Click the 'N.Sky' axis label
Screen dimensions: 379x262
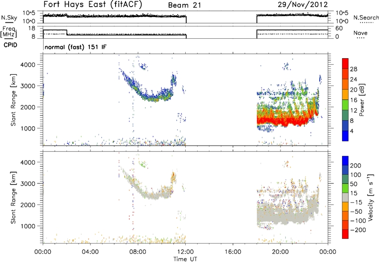coord(9,17)
